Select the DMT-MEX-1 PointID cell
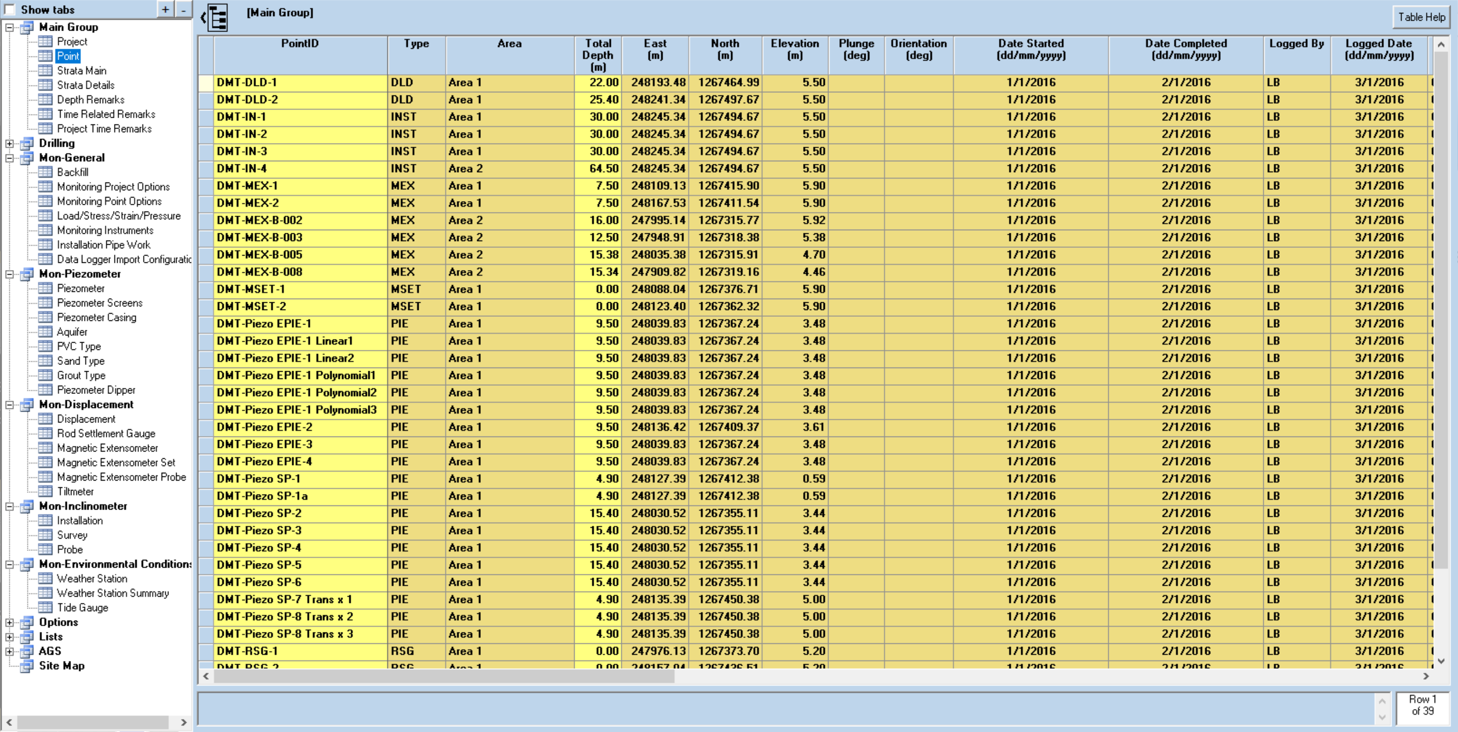The width and height of the screenshot is (1458, 732). click(x=300, y=186)
